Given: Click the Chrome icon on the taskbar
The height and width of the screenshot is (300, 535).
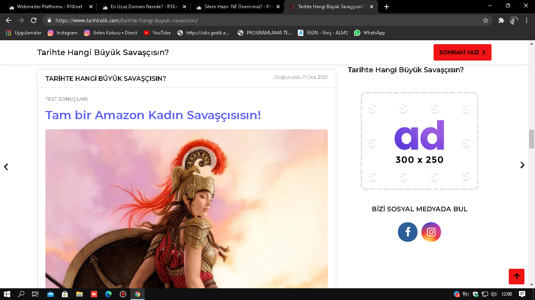Looking at the screenshot, I should pyautogui.click(x=137, y=294).
